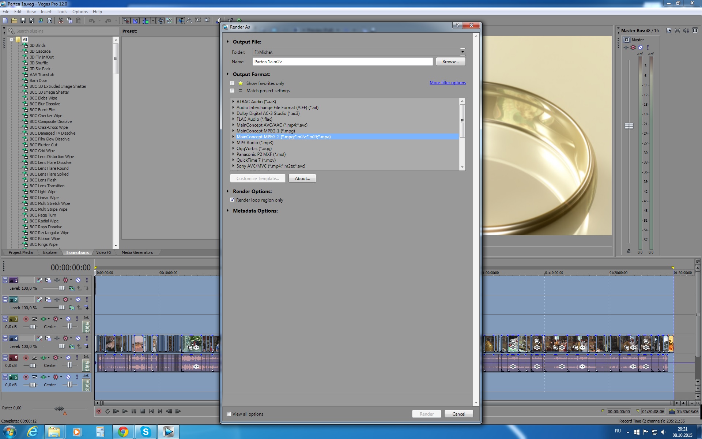Uncheck Render loop region only
Screen dimensions: 702x439
[x=233, y=200]
